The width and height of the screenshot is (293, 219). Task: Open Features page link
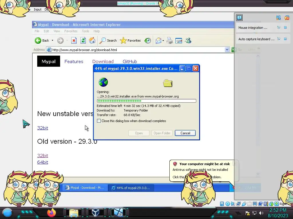(74, 62)
